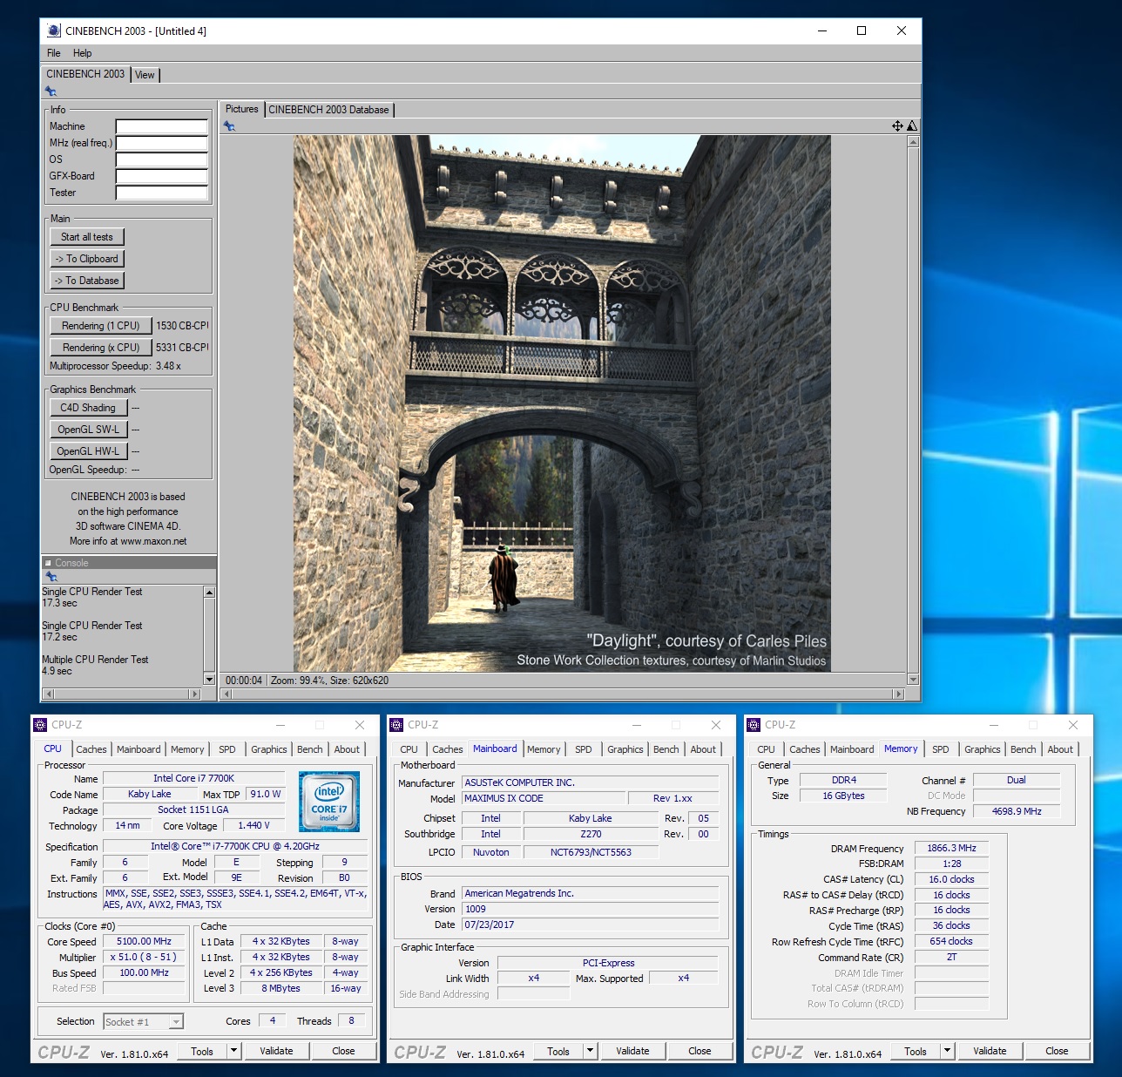Click Validate in the Memory CPU-Z window

click(990, 1051)
